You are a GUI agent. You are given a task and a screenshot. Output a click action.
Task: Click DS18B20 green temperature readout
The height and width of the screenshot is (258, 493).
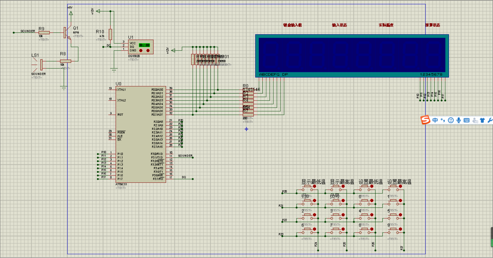(144, 45)
